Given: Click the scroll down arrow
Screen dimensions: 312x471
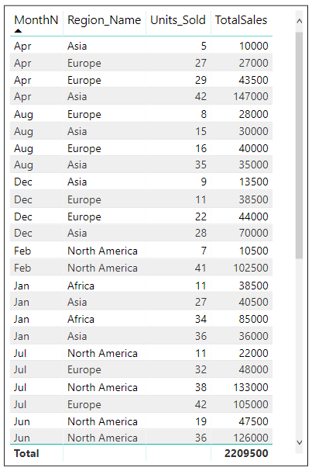Looking at the screenshot, I should point(299,442).
